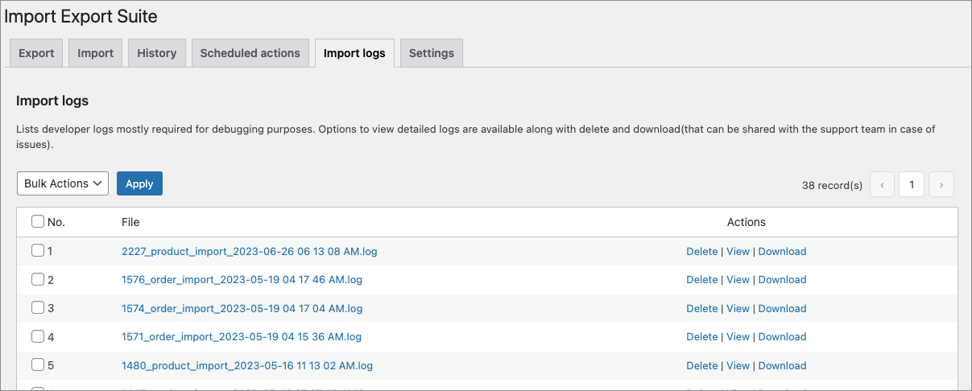The width and height of the screenshot is (972, 391).
Task: Select checkbox for log number 3
Action: tap(38, 307)
